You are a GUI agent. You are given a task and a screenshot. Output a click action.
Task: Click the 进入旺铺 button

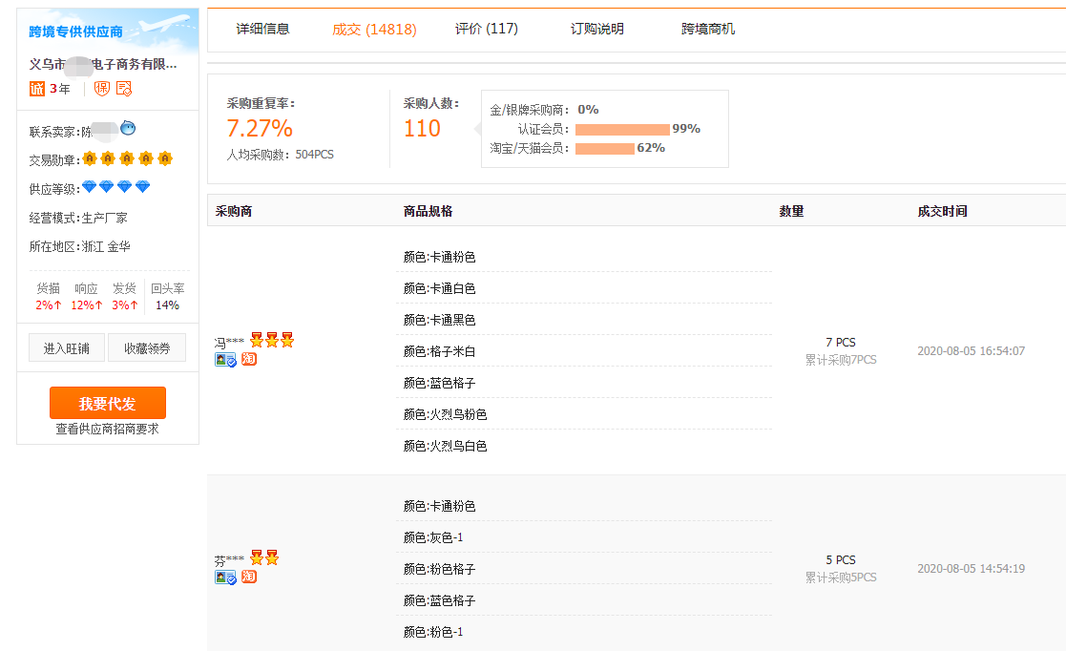point(66,346)
